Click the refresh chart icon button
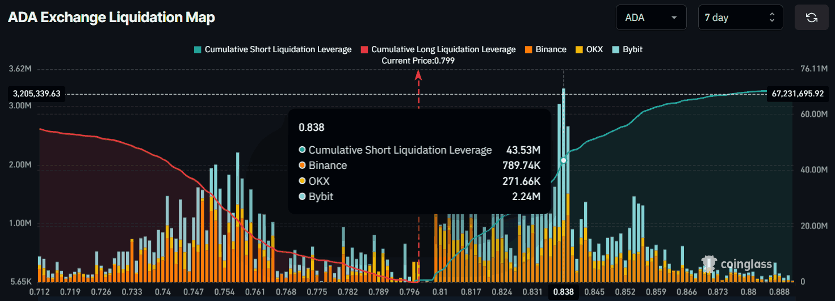This screenshot has height=301, width=835. (x=811, y=18)
